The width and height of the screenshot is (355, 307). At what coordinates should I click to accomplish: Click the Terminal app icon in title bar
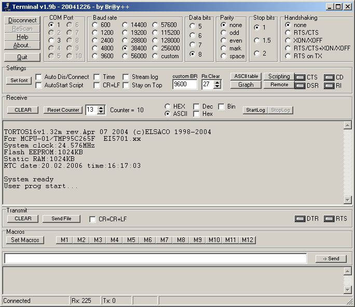pos(6,7)
